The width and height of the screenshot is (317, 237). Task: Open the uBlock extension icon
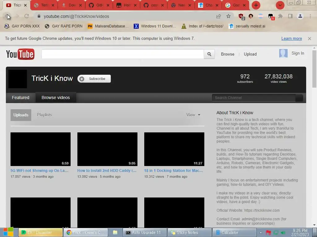point(241,16)
